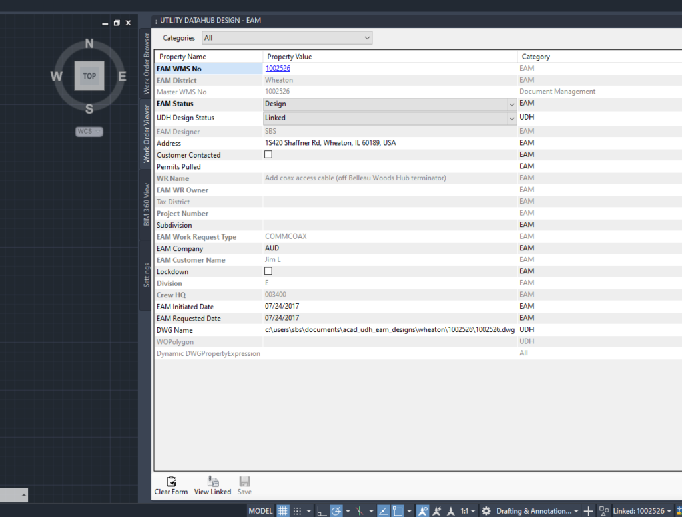Toggle ortho mode in status bar
The width and height of the screenshot is (682, 517).
point(322,511)
